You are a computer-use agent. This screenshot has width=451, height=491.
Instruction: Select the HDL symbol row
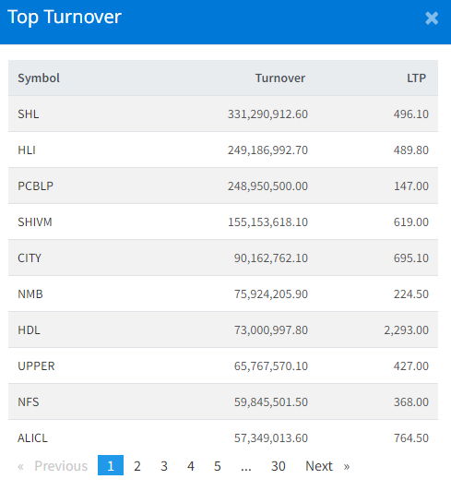pyautogui.click(x=223, y=329)
